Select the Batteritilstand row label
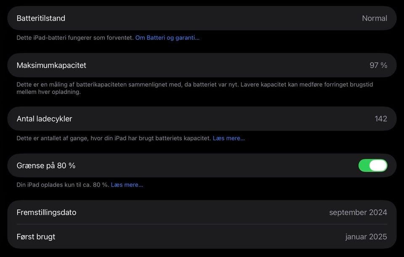The height and width of the screenshot is (257, 404). [x=41, y=18]
